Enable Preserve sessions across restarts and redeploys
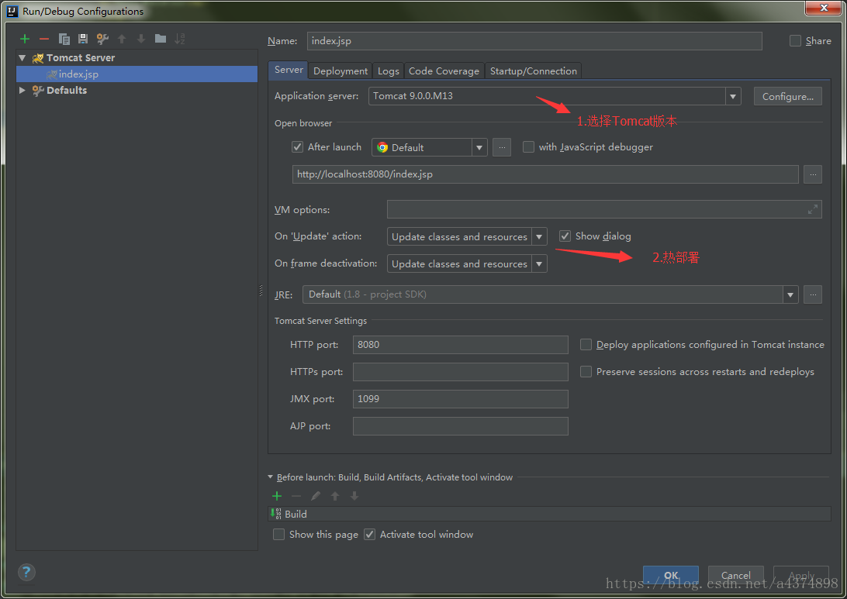The image size is (847, 599). pos(586,371)
